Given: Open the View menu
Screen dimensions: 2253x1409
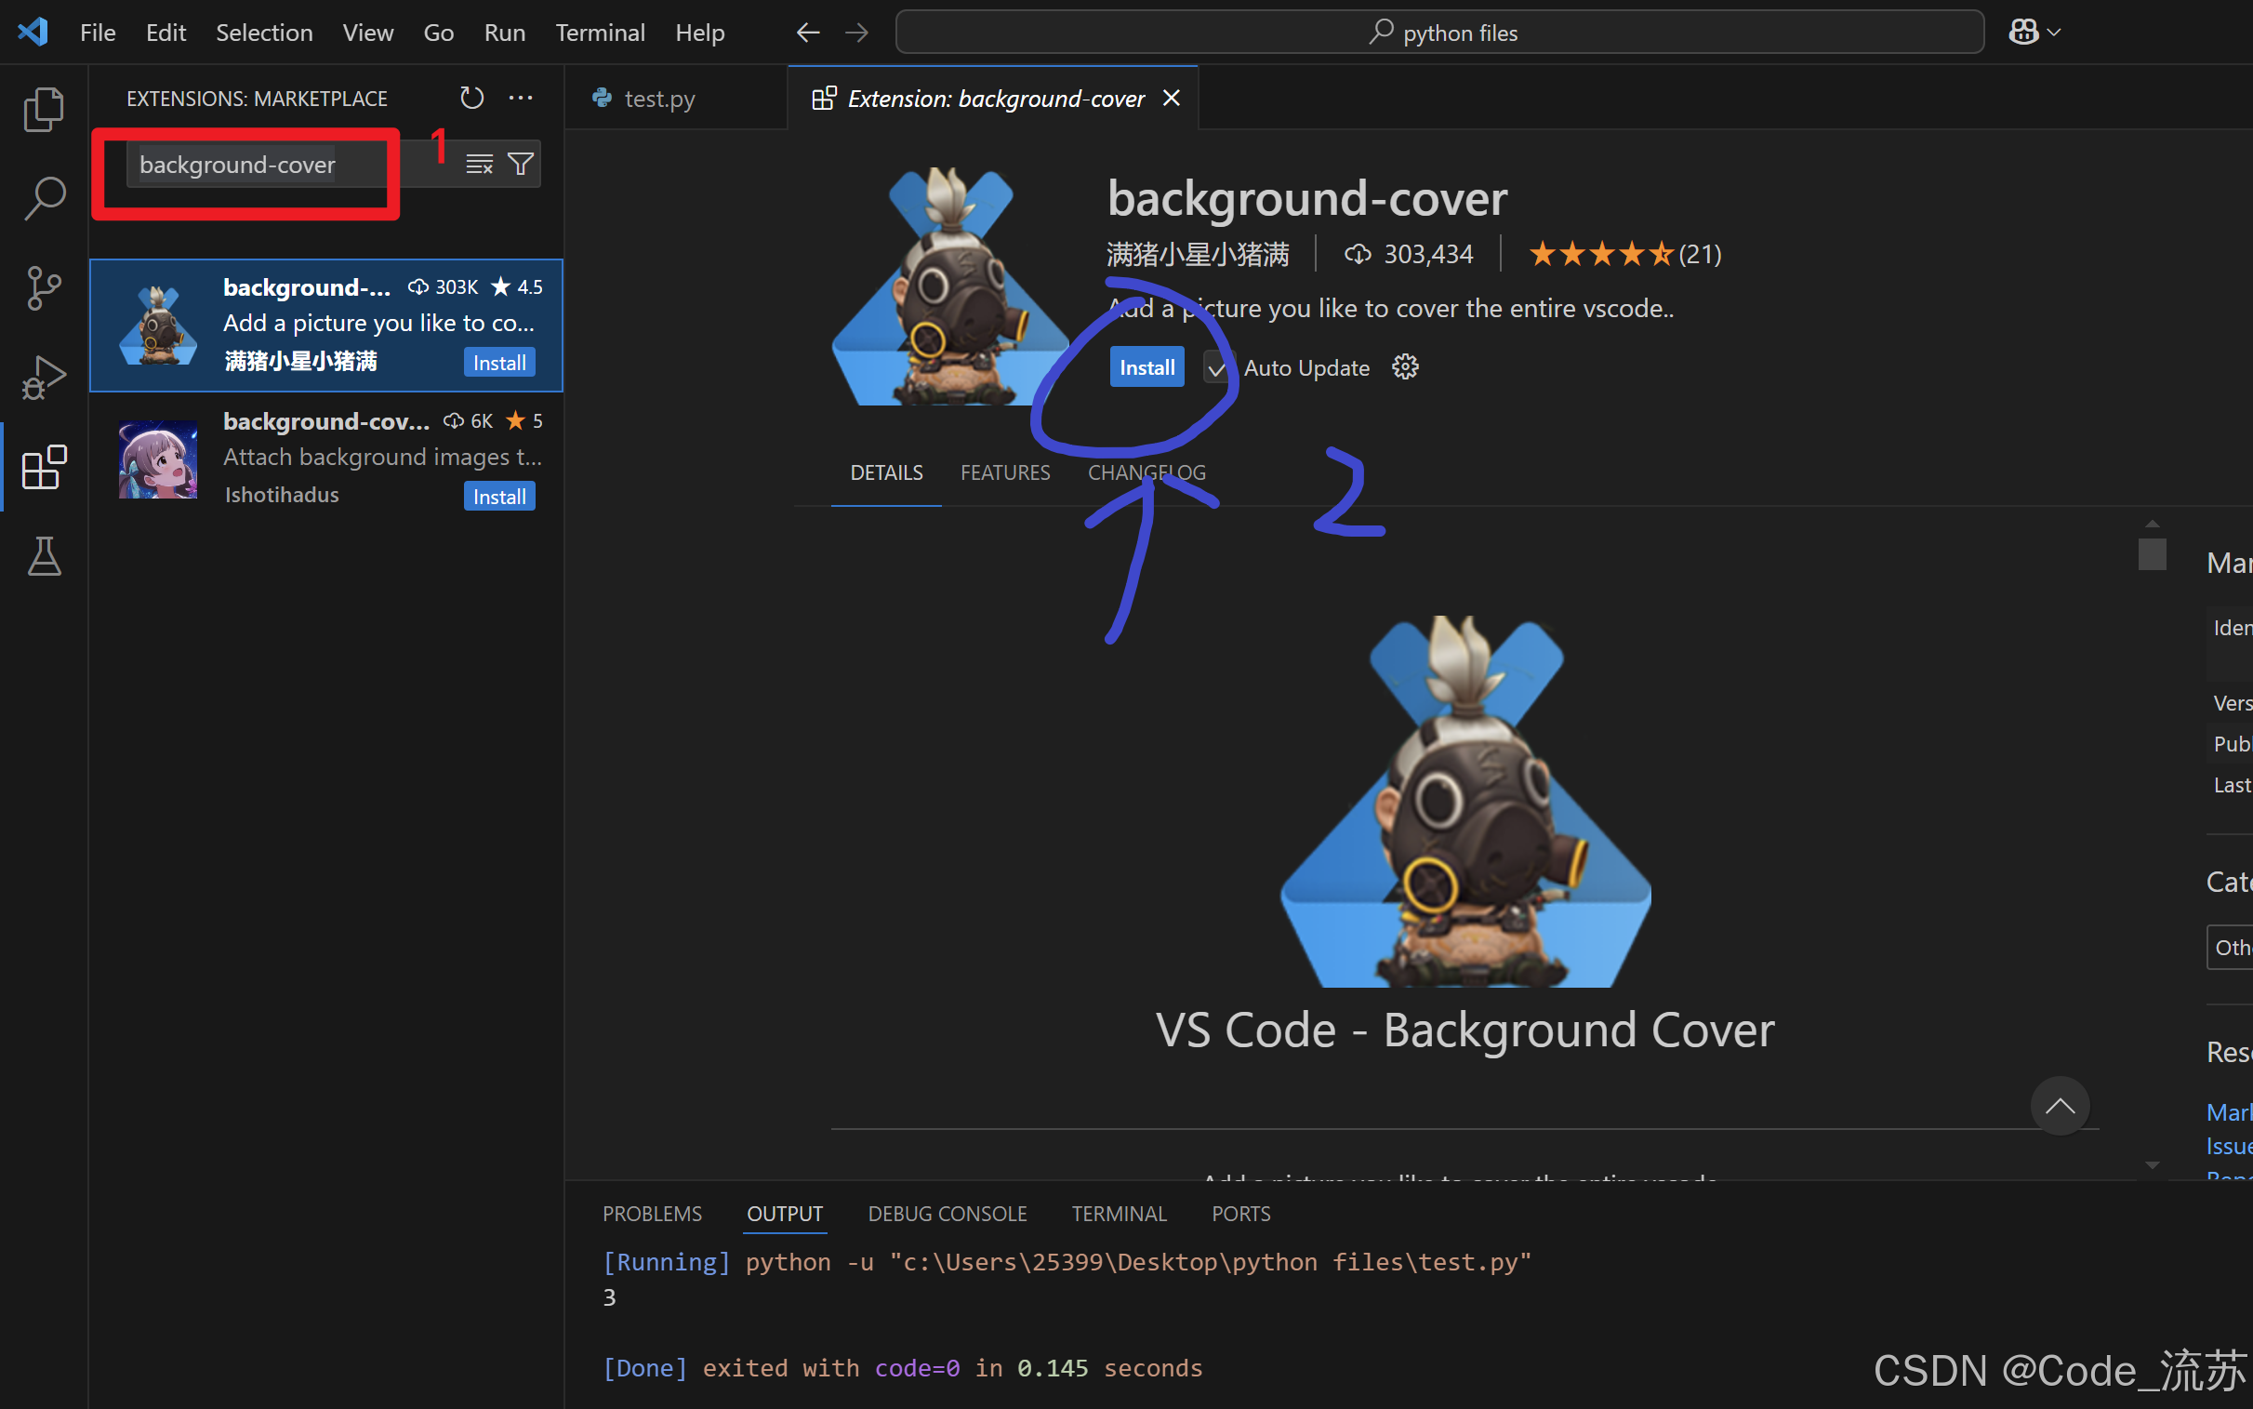Looking at the screenshot, I should click(x=368, y=33).
